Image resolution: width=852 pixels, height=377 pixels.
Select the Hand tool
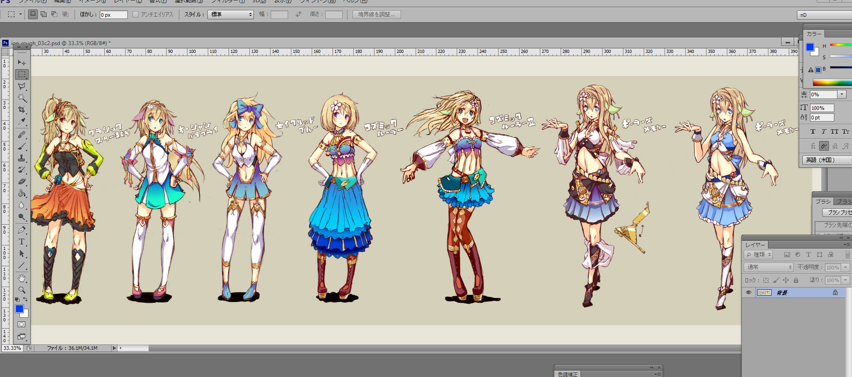pyautogui.click(x=21, y=278)
